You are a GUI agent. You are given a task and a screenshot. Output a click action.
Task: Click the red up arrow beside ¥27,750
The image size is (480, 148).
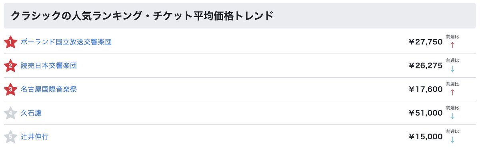[x=452, y=45]
